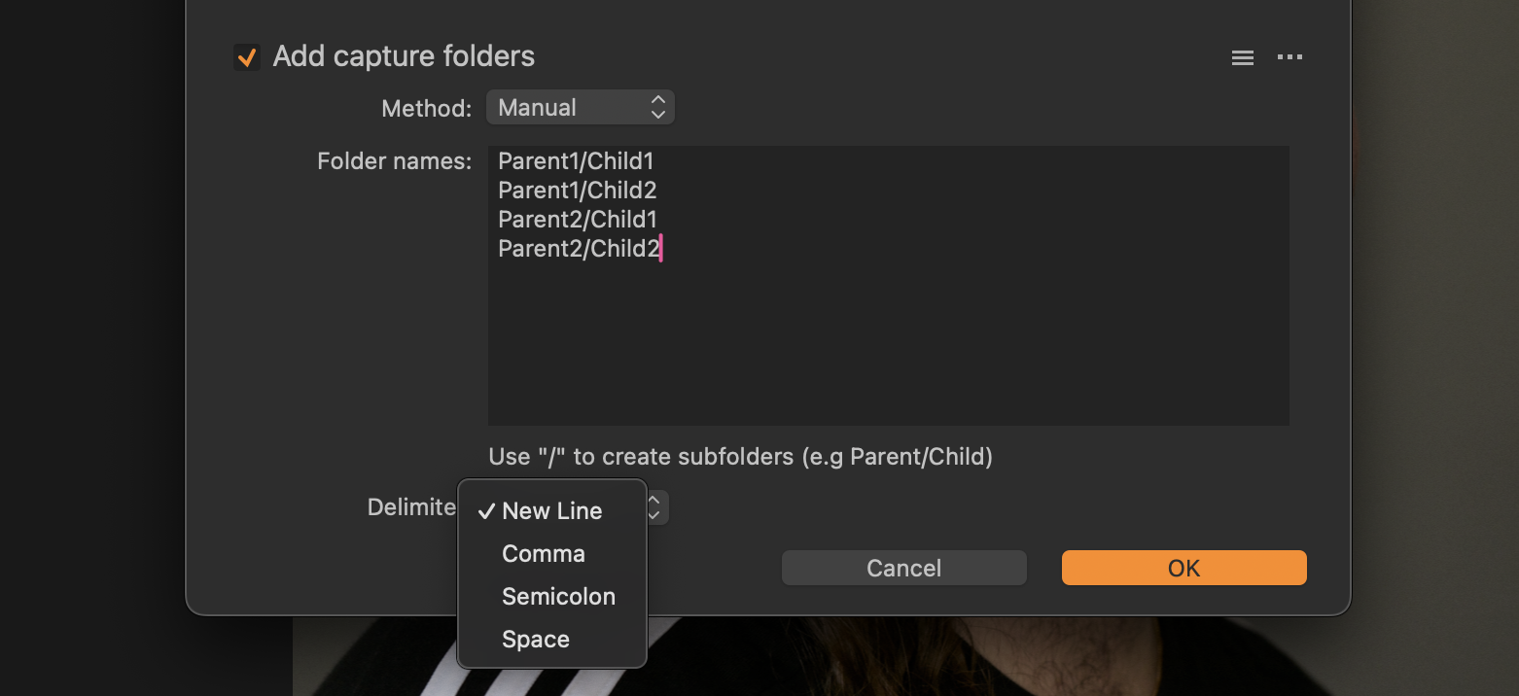Viewport: 1519px width, 696px height.
Task: Open the three-dots more options icon
Action: (x=1289, y=57)
